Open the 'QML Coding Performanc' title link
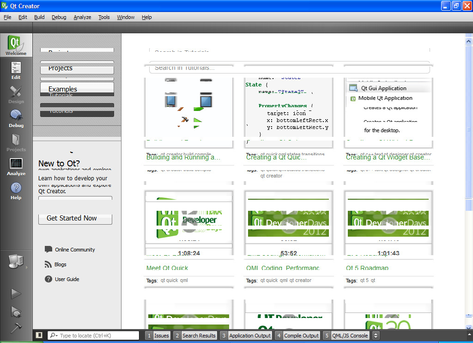Viewport: 473px width, 343px height. [x=283, y=268]
